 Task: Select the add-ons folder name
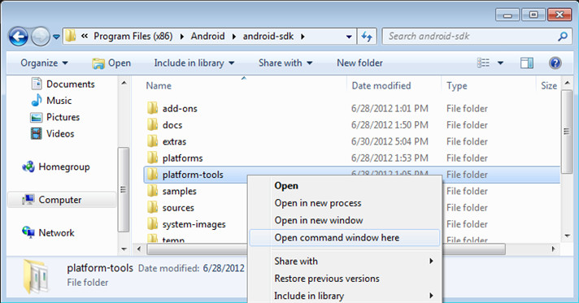180,109
